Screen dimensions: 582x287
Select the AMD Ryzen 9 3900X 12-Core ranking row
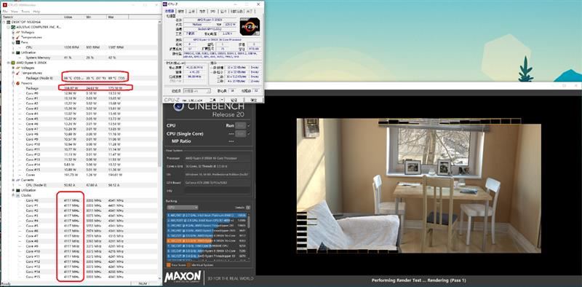point(207,251)
